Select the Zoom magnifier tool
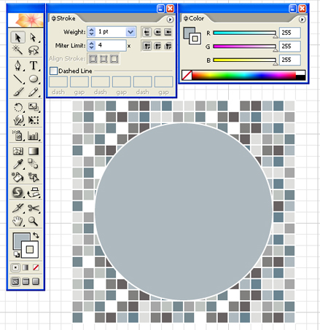 pos(33,221)
